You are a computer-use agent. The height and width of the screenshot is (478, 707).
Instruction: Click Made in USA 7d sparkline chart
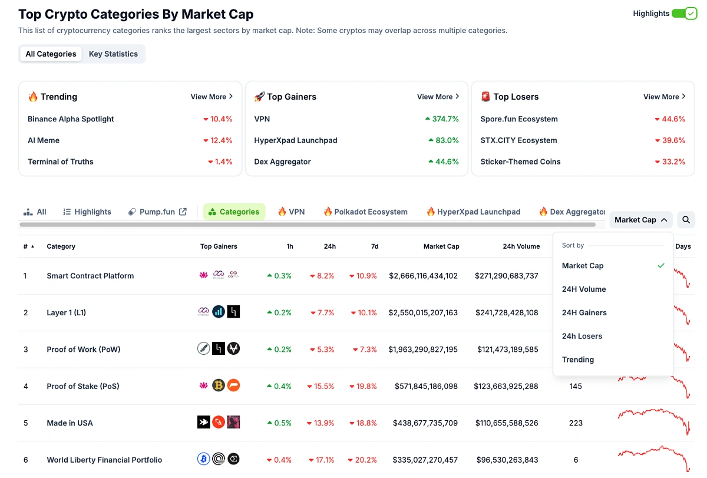click(653, 423)
